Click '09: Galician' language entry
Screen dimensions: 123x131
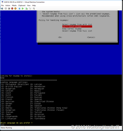pyautogui.click(x=8, y=101)
